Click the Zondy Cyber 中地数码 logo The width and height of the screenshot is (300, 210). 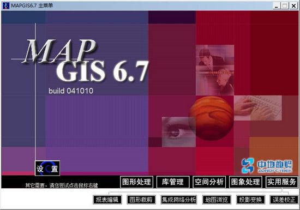[x=267, y=166]
